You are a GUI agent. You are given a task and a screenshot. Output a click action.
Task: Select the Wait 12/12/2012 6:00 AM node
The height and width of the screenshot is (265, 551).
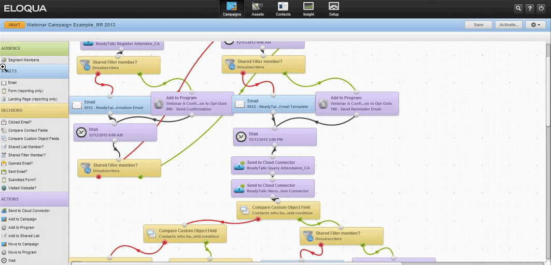click(x=115, y=132)
